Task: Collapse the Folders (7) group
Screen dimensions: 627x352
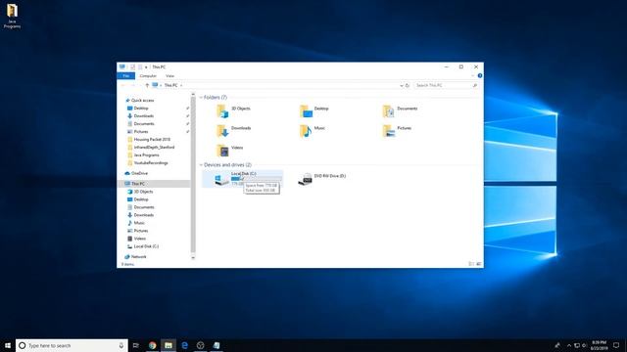Action: pyautogui.click(x=201, y=98)
